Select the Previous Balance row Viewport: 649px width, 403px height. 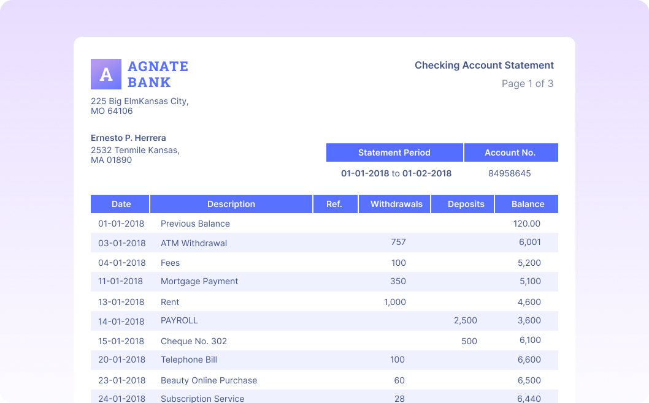(x=194, y=224)
